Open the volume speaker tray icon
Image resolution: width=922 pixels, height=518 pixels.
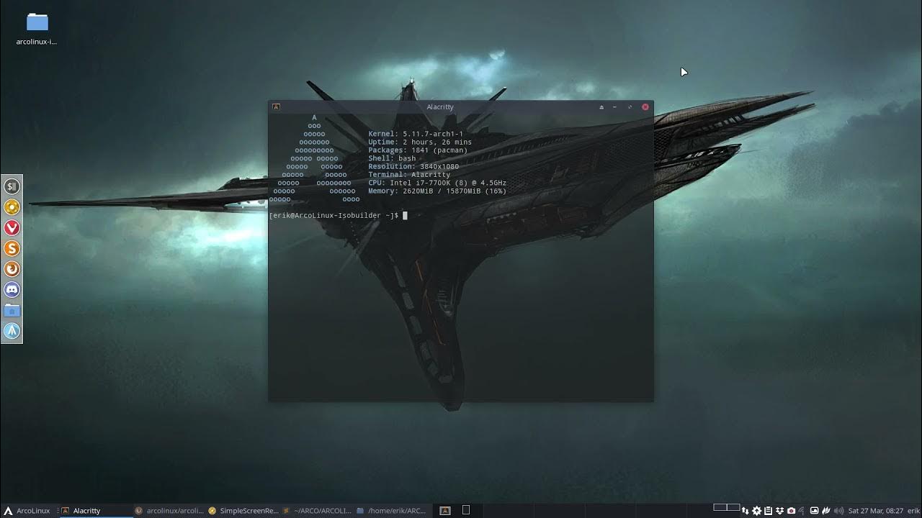click(x=839, y=511)
